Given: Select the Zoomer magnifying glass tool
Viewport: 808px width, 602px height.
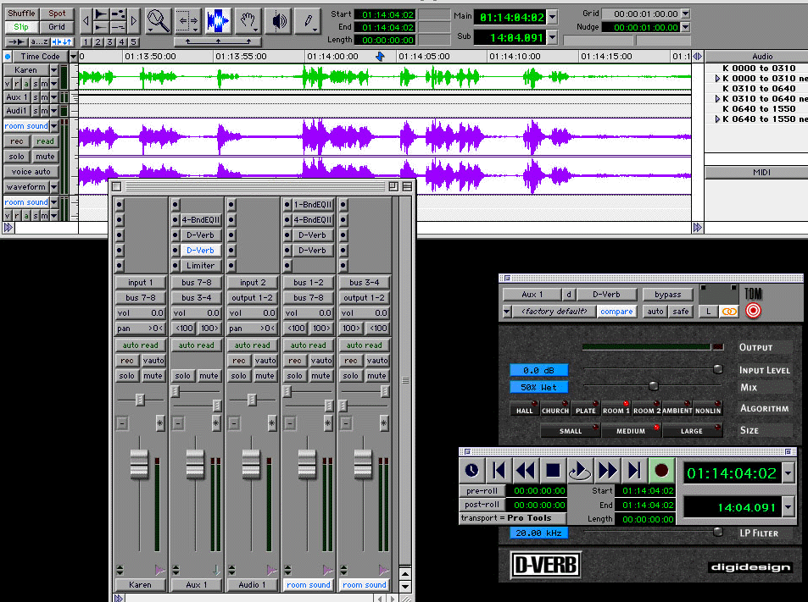Looking at the screenshot, I should coord(159,21).
